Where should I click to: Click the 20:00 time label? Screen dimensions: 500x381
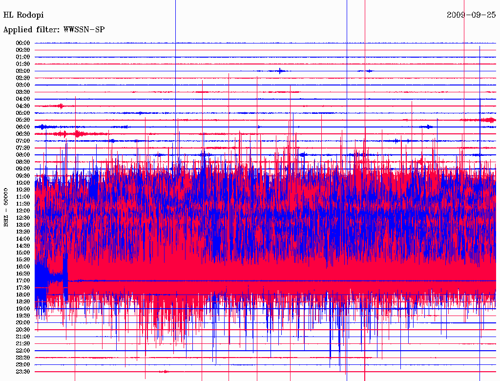tap(22, 323)
